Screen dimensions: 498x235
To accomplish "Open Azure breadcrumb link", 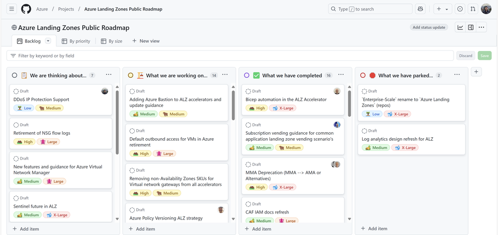I will [x=42, y=9].
